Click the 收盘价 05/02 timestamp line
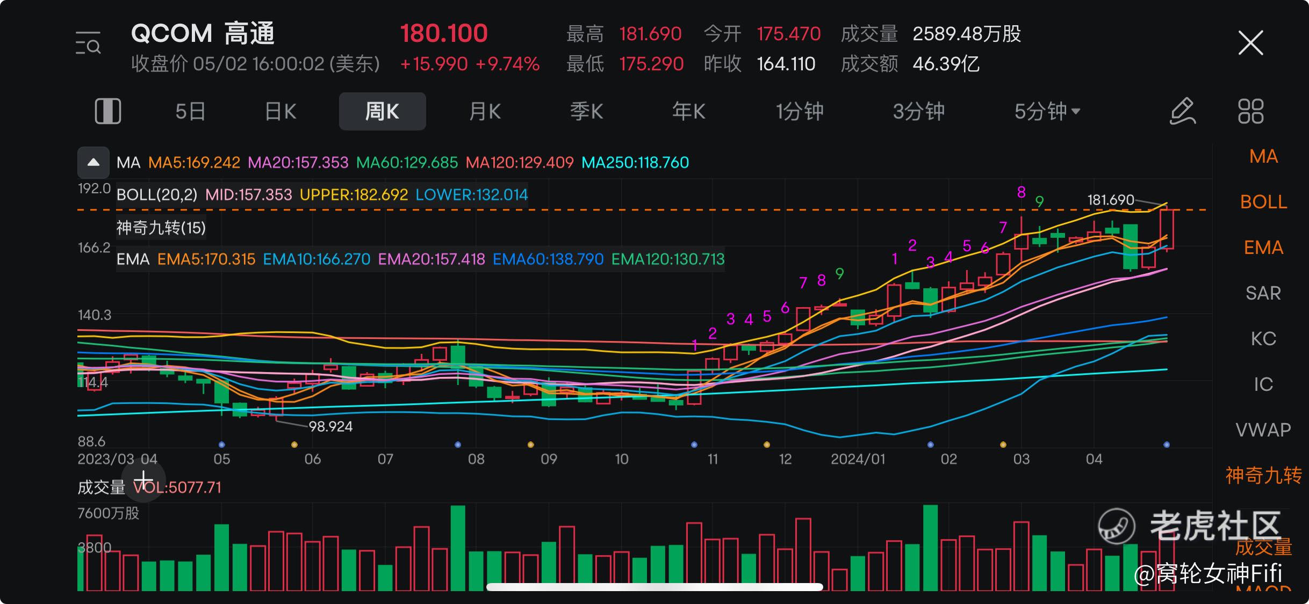The image size is (1309, 604). pyautogui.click(x=256, y=64)
